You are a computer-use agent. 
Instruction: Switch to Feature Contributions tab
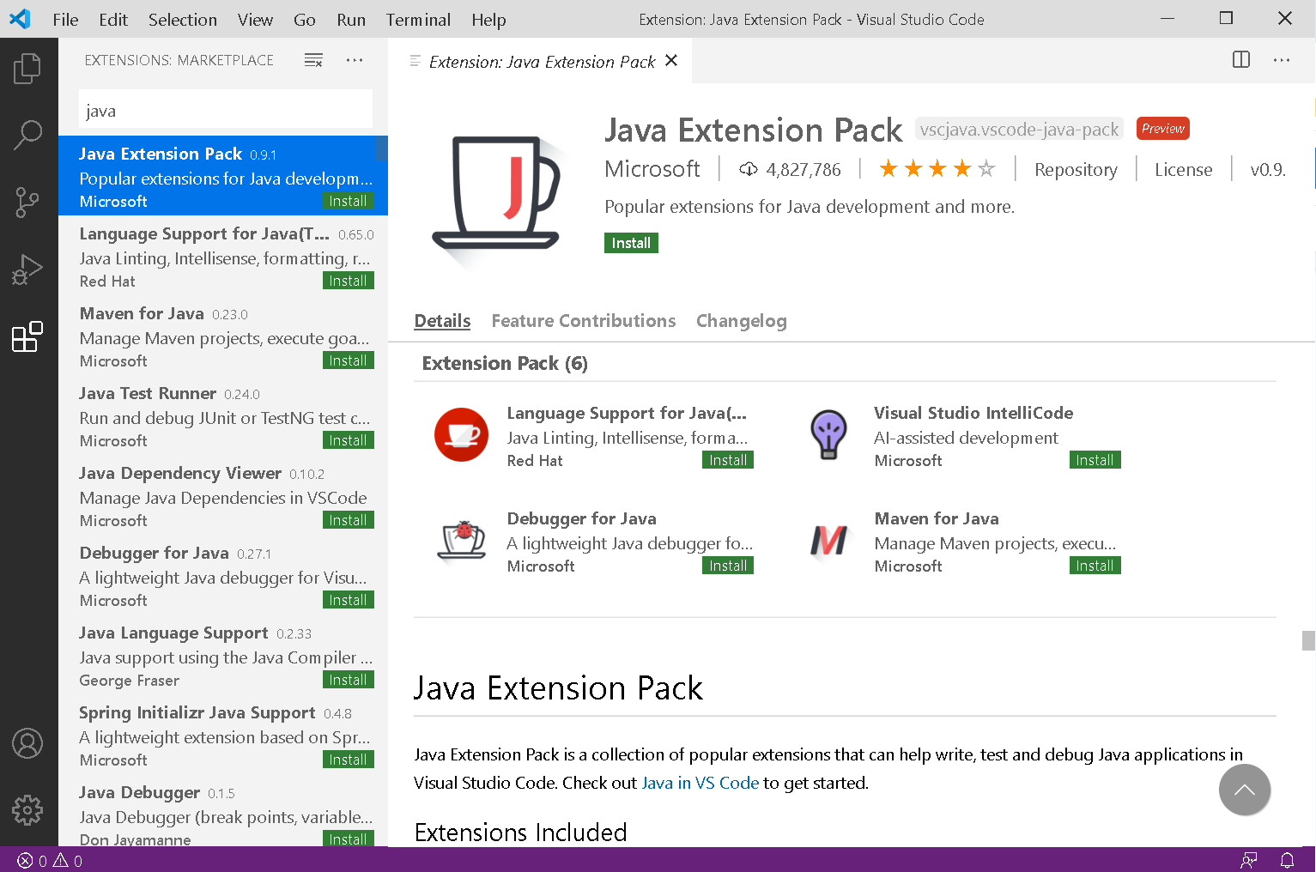[x=584, y=321]
